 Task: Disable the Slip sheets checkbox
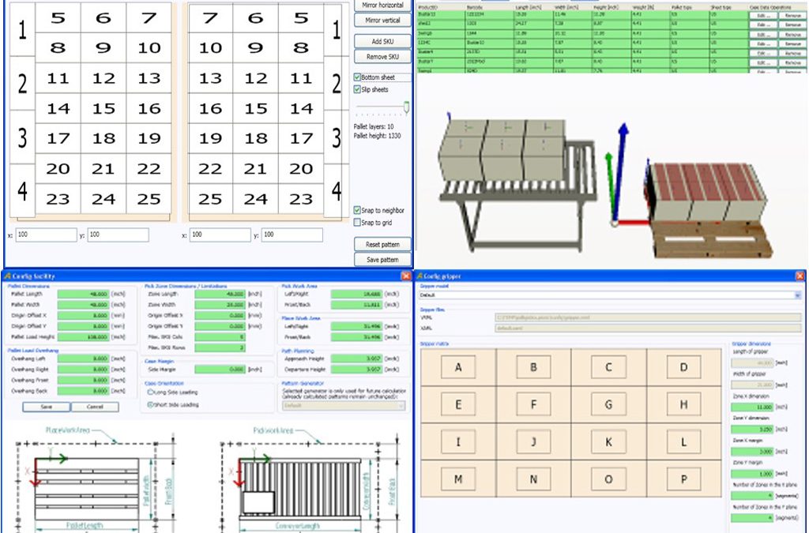pos(357,89)
